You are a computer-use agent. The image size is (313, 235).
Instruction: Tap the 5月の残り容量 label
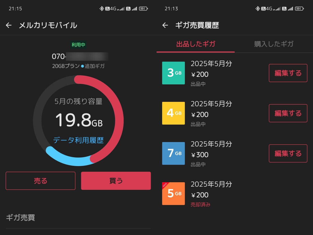[x=78, y=101]
